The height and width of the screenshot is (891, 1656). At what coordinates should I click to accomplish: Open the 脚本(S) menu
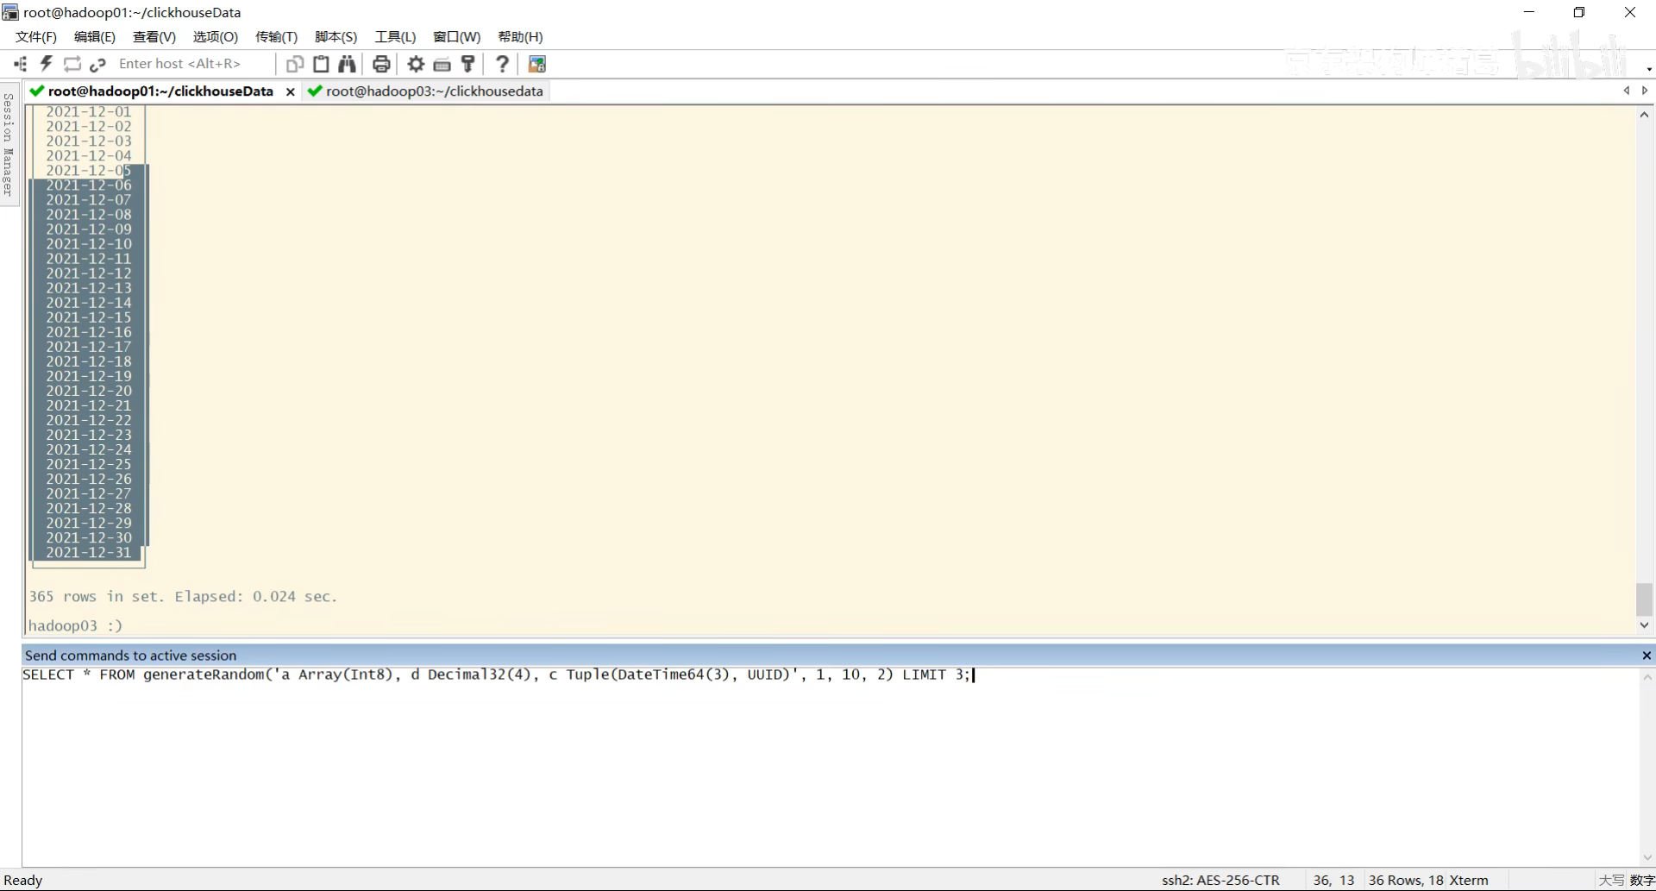click(336, 37)
